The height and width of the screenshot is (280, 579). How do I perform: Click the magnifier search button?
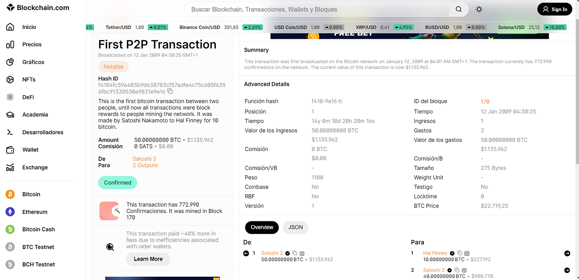click(459, 9)
